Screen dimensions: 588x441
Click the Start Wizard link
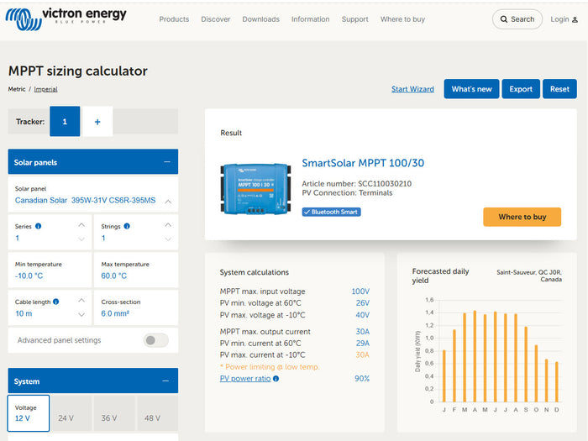[x=412, y=89]
